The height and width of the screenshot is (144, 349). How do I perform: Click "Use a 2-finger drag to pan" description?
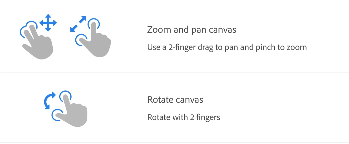(x=193, y=47)
